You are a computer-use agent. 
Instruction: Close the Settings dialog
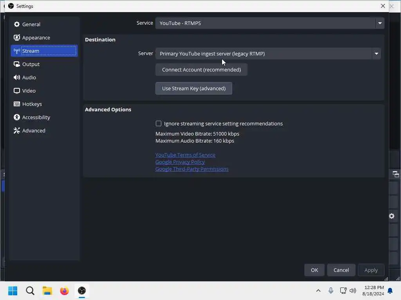(383, 6)
